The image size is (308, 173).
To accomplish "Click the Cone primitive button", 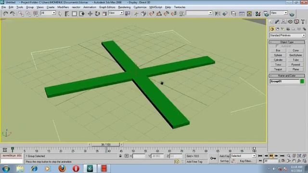I will (295, 50).
